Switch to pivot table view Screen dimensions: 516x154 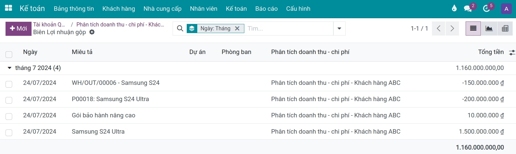click(505, 28)
